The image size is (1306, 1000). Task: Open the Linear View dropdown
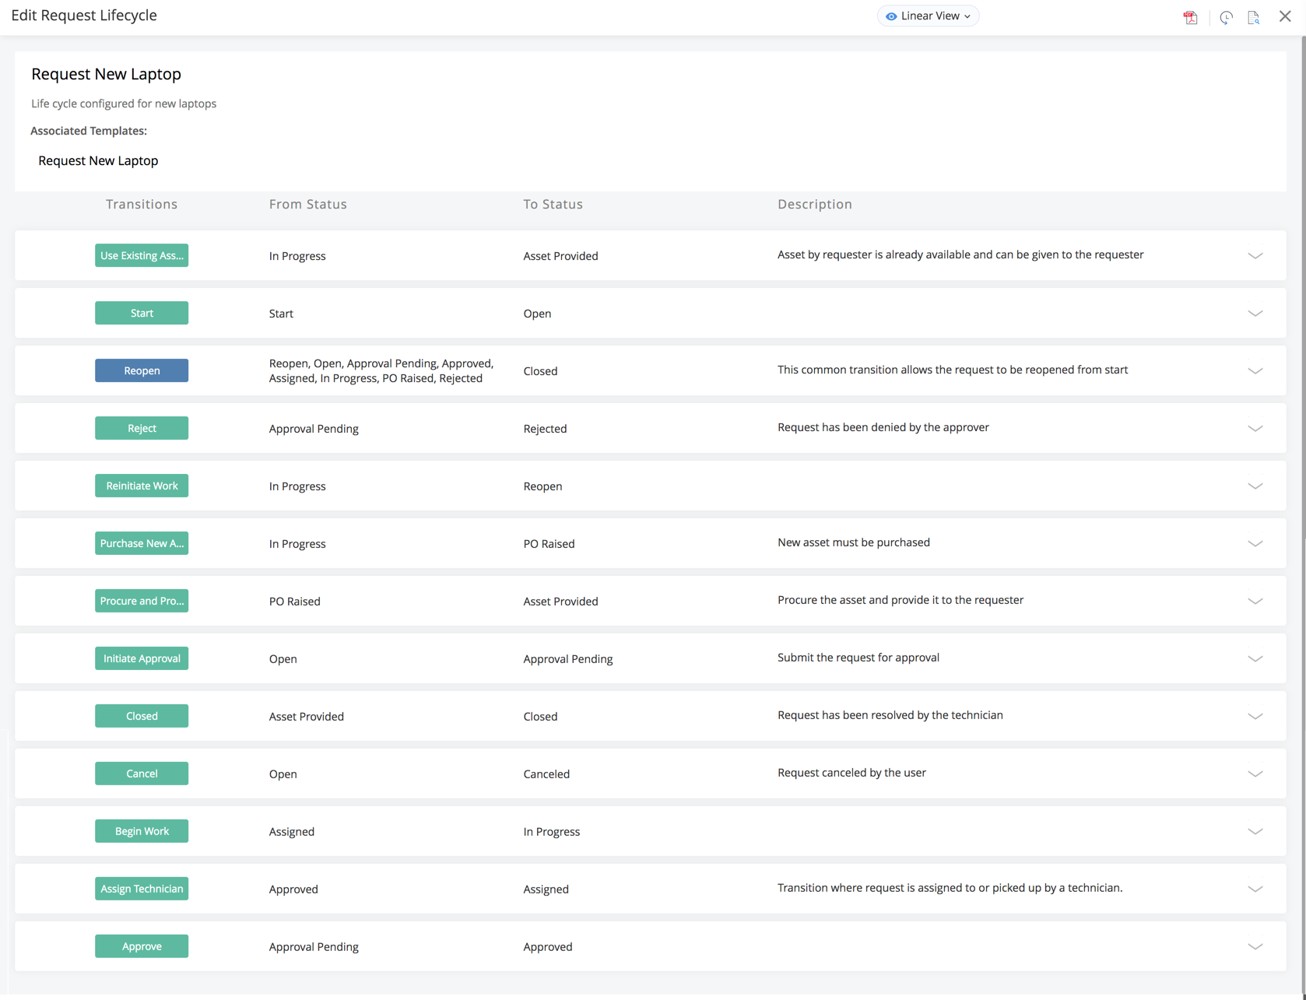(928, 16)
